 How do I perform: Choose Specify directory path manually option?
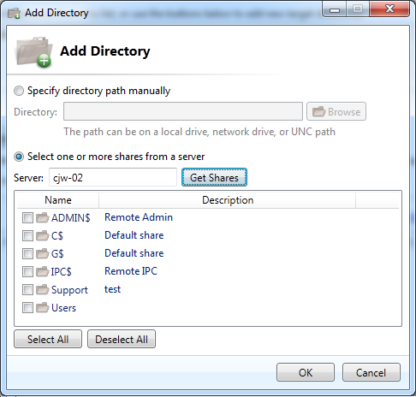[19, 91]
